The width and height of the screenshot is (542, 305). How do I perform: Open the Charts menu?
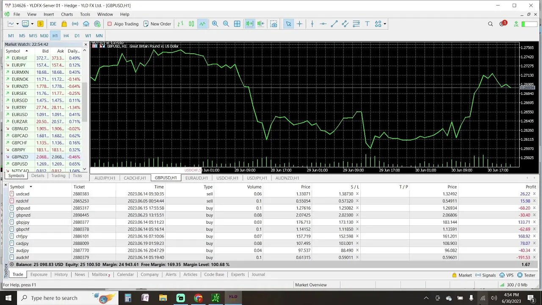tap(67, 14)
